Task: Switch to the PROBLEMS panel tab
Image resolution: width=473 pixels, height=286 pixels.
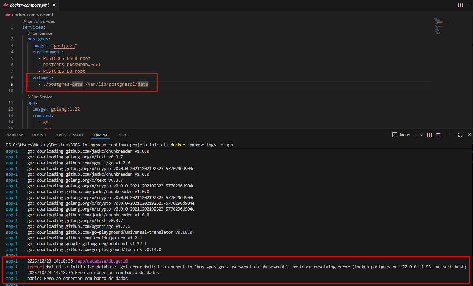Action: (15, 135)
